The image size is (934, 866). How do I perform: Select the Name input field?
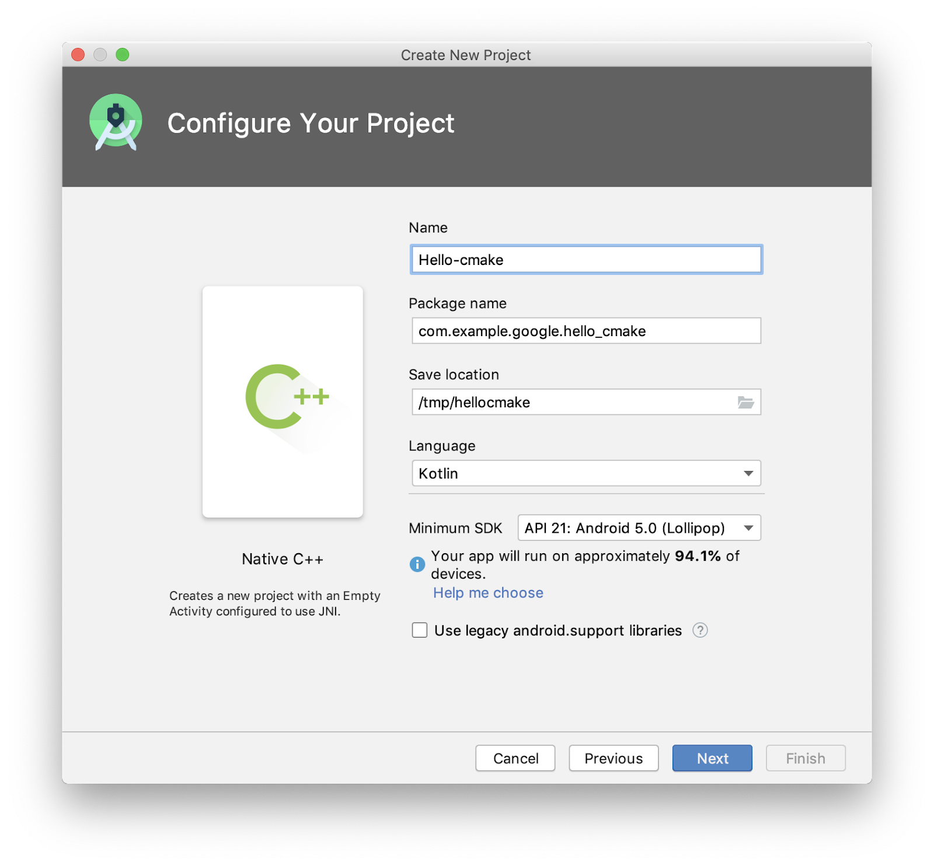coord(586,259)
